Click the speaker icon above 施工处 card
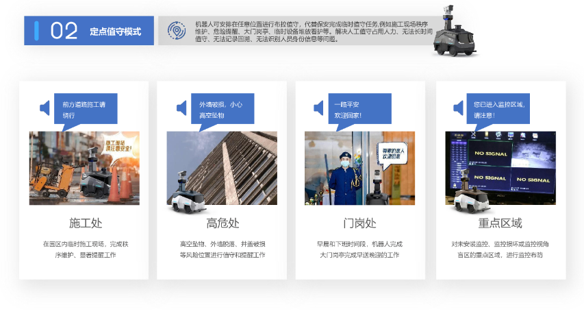 coord(45,108)
